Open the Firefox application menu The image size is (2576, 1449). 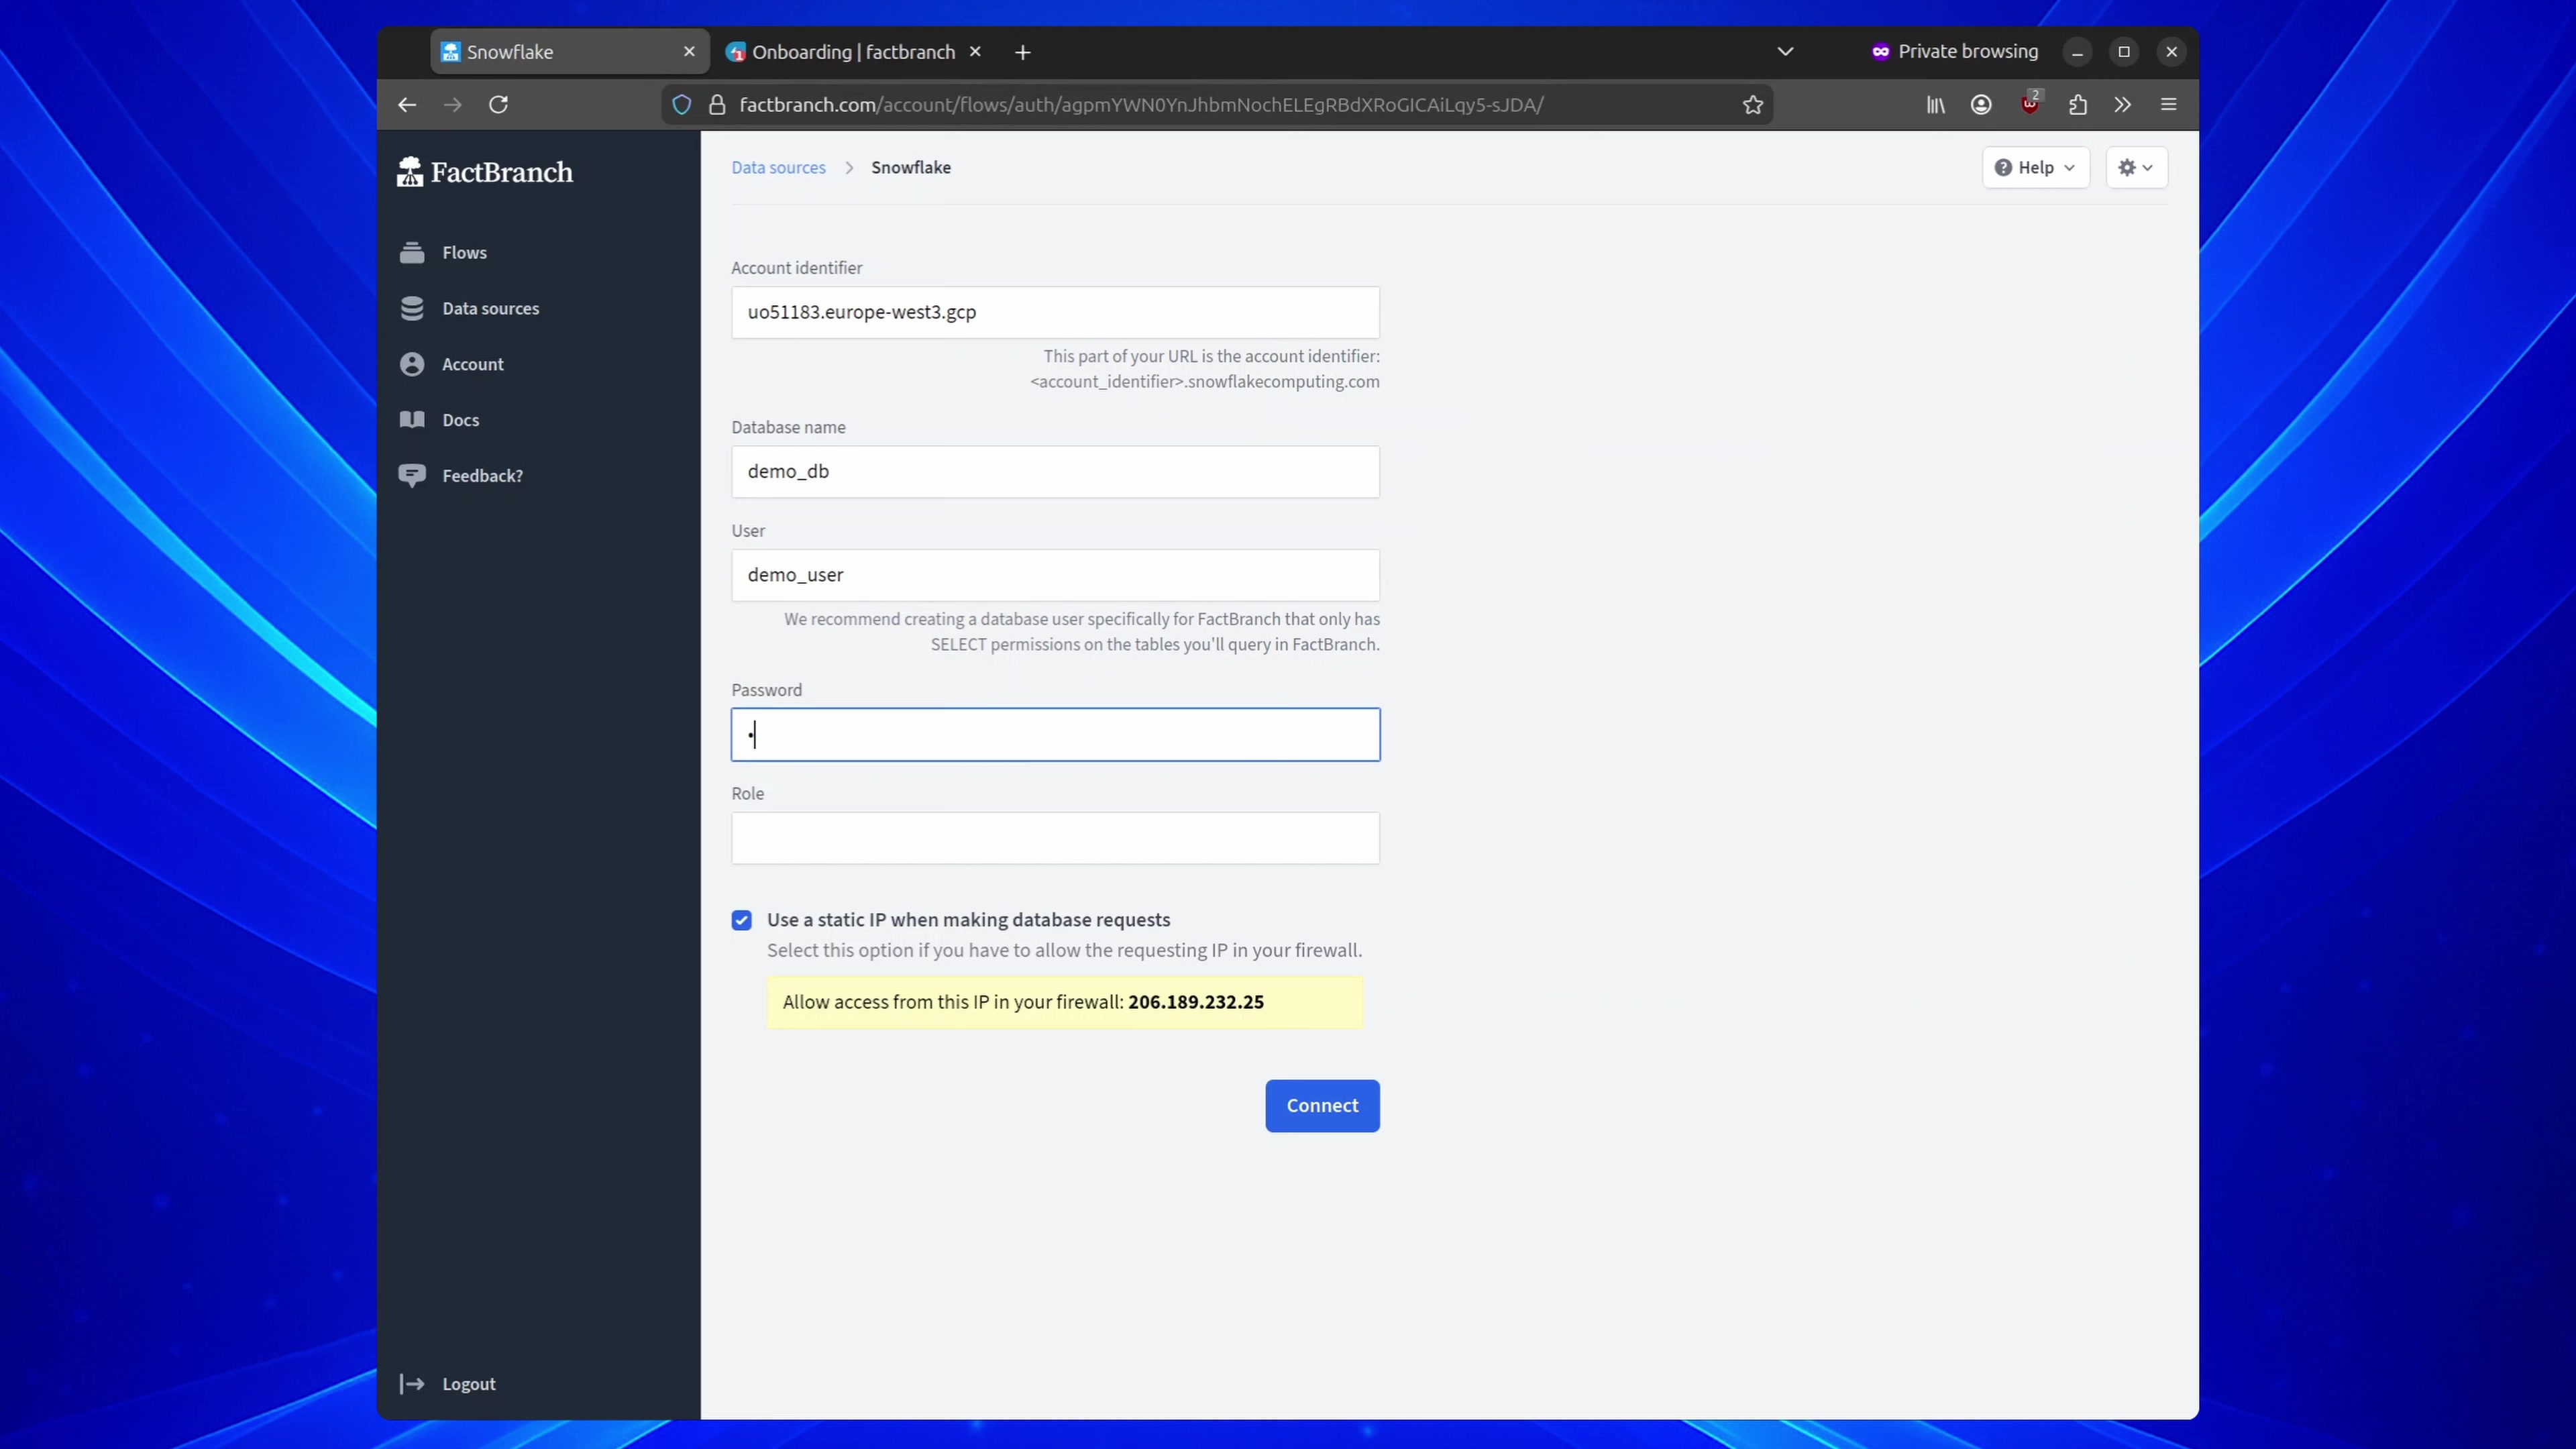[2168, 104]
